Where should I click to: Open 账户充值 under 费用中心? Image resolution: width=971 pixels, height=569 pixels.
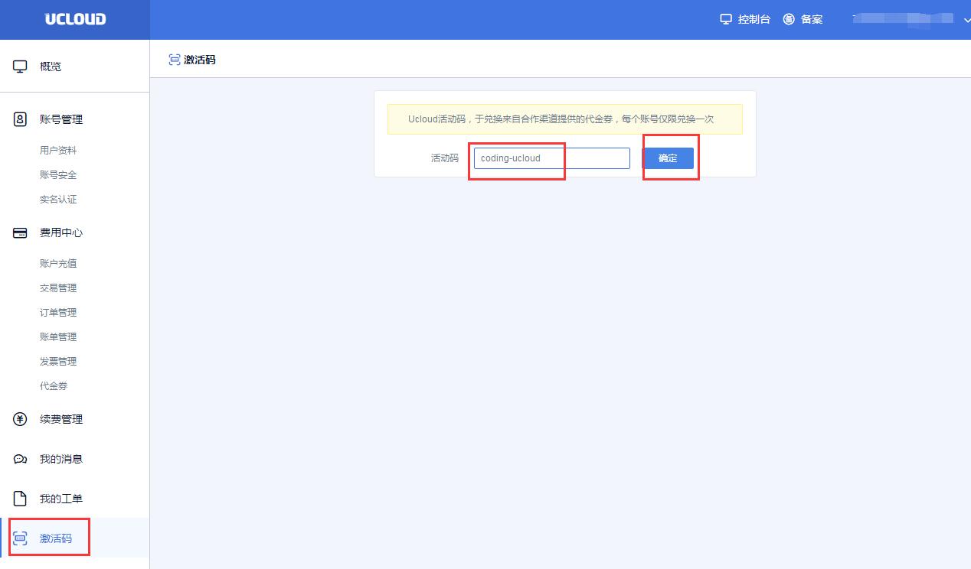58,264
